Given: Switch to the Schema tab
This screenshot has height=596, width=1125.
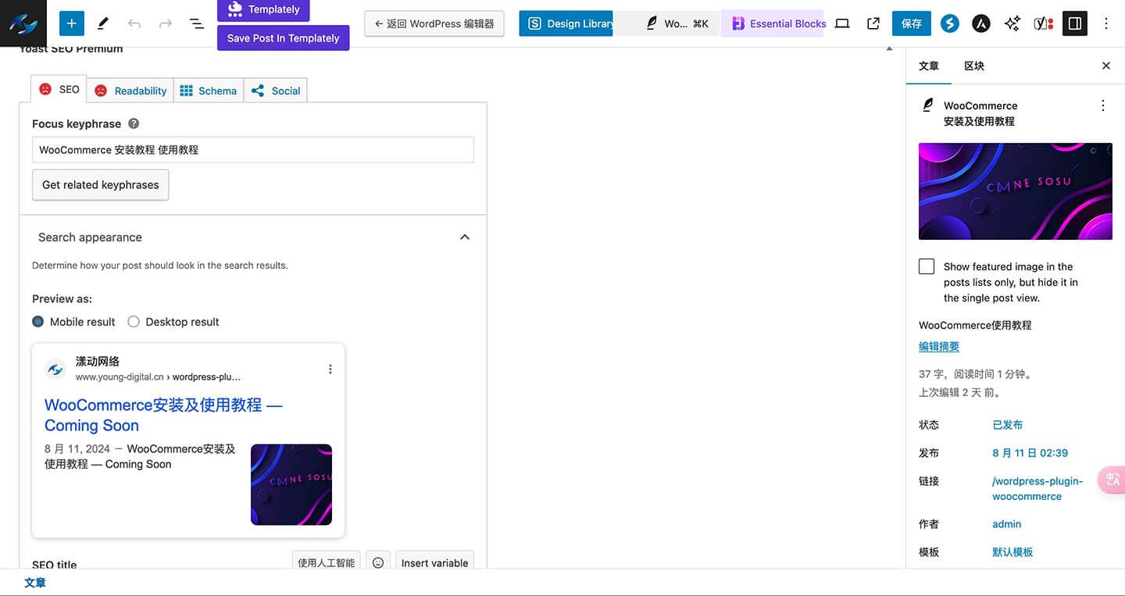Looking at the screenshot, I should (209, 91).
